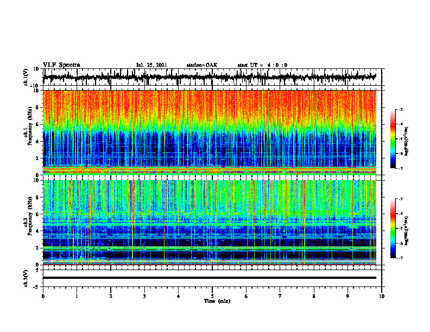
Task: Click the time axis tick label "4"
Action: tap(179, 296)
